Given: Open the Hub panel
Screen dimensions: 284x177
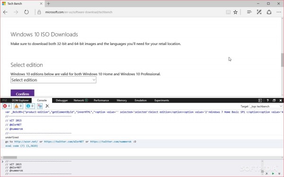Looking at the screenshot, I should 249,12.
